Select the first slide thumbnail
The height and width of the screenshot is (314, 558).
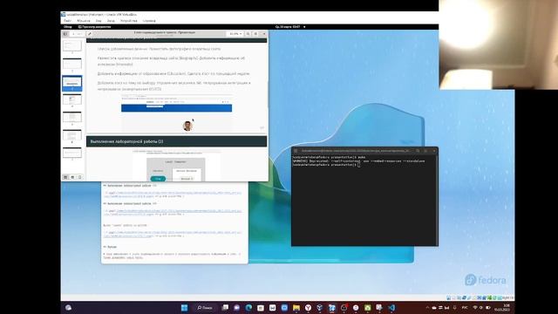pos(71,45)
